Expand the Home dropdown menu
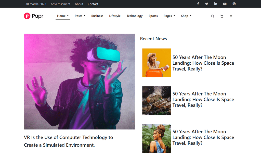Screen dimensions: 261x153 click(63, 16)
